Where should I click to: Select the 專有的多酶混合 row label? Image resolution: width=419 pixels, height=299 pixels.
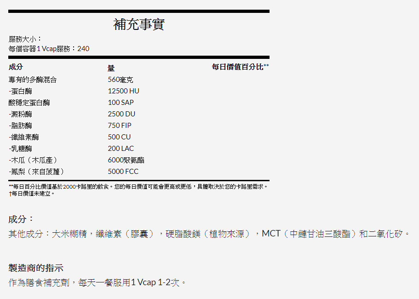(33, 80)
